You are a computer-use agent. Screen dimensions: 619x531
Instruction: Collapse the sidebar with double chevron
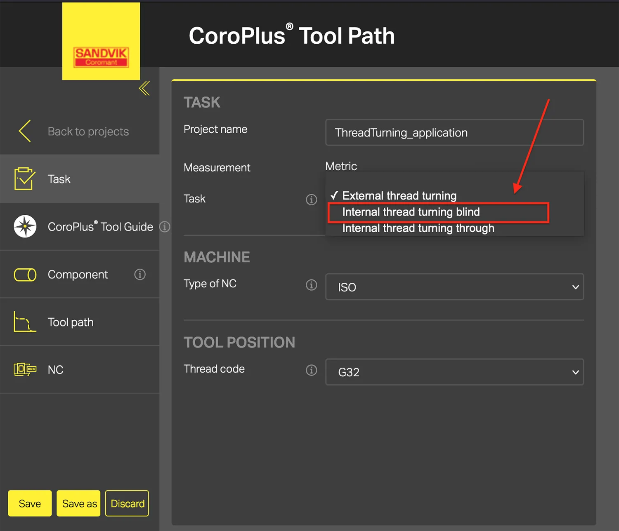[144, 88]
